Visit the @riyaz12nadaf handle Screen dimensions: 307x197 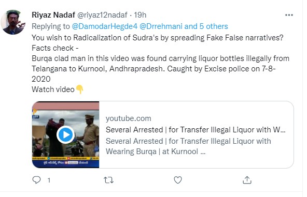[x=102, y=15]
